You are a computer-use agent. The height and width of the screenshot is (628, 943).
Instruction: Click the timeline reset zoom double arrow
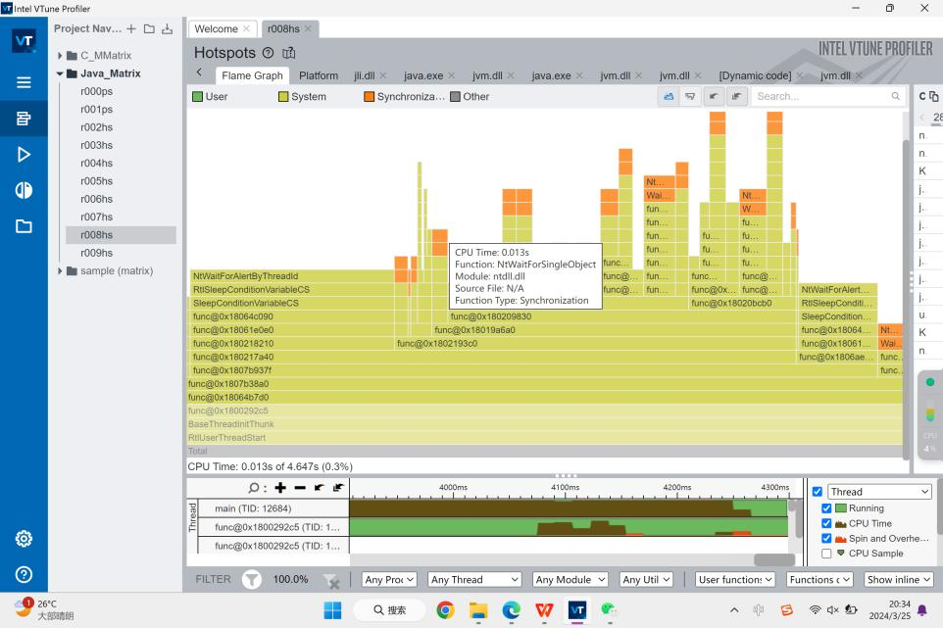(338, 487)
